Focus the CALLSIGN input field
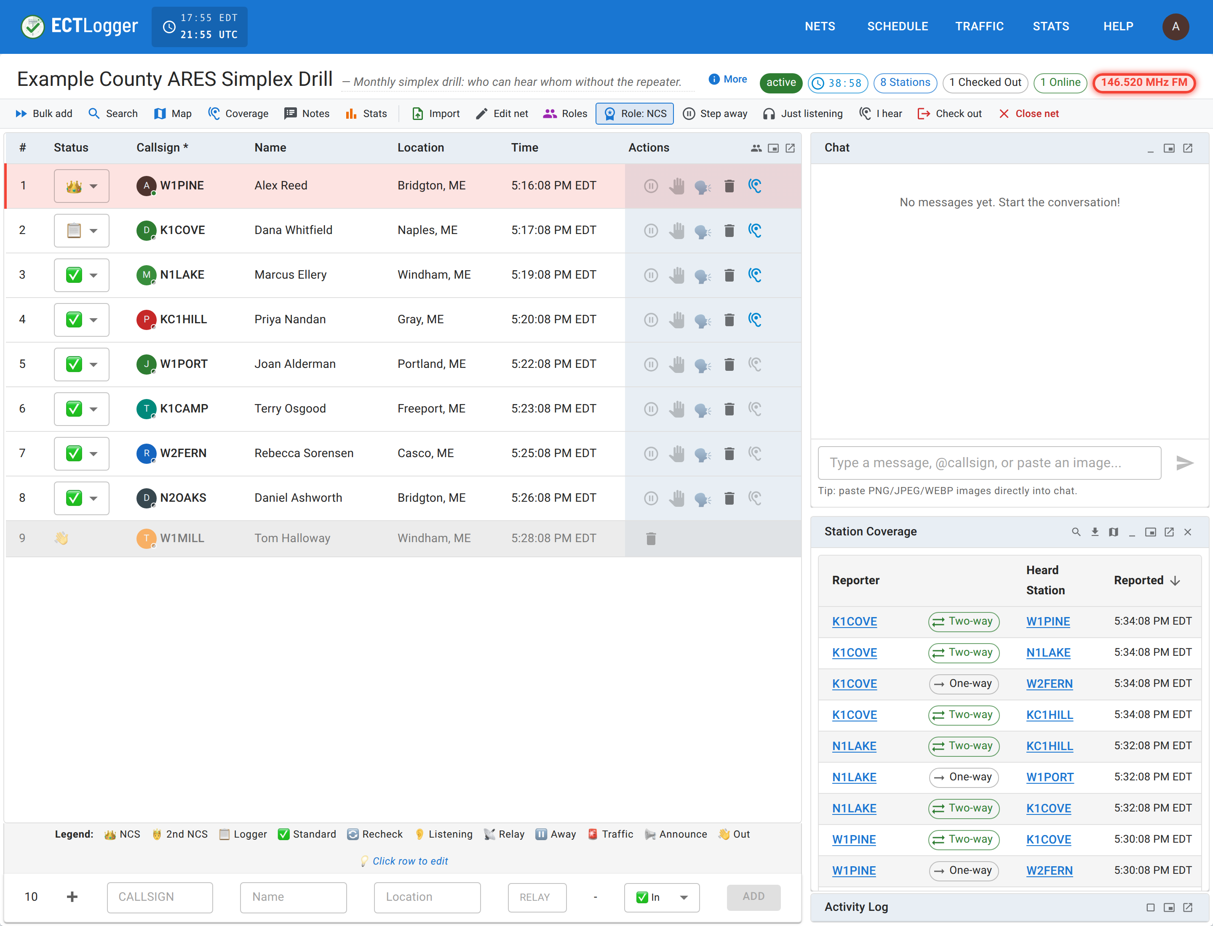1213x926 pixels. pos(160,897)
